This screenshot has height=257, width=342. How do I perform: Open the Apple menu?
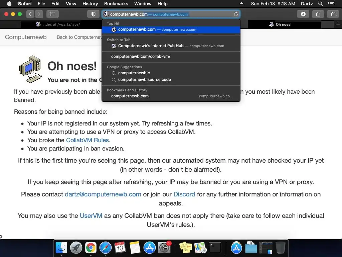pos(9,4)
